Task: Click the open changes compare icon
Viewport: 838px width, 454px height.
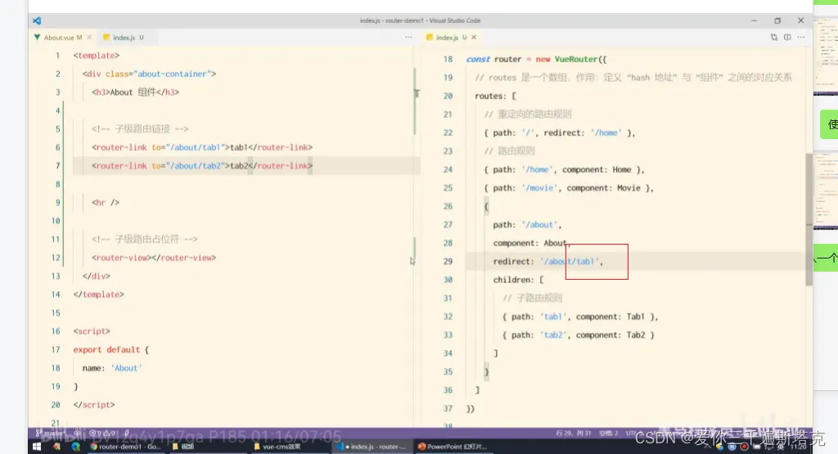Action: [x=774, y=38]
